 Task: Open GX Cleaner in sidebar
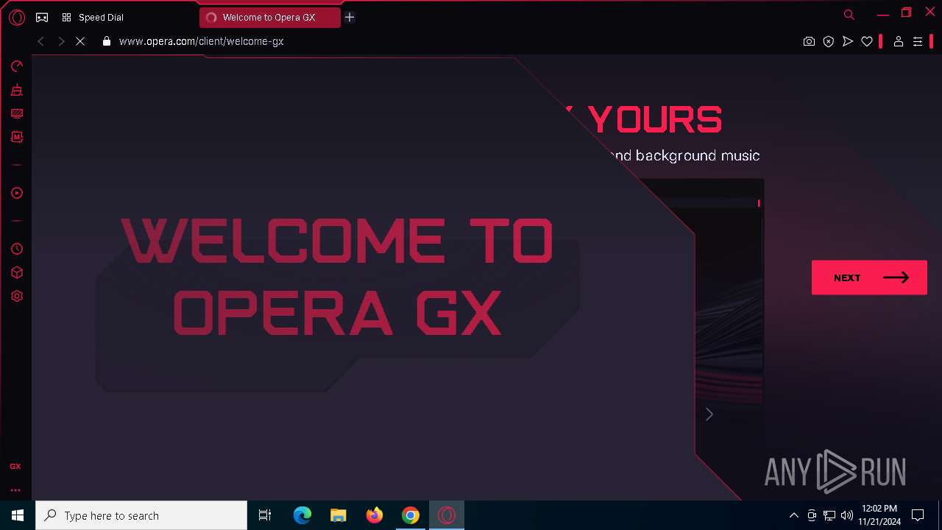pos(17,90)
